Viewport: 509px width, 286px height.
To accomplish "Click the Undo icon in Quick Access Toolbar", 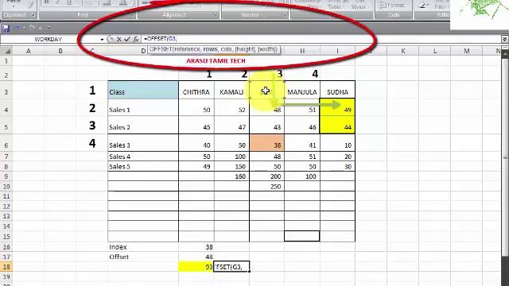I will [x=17, y=29].
